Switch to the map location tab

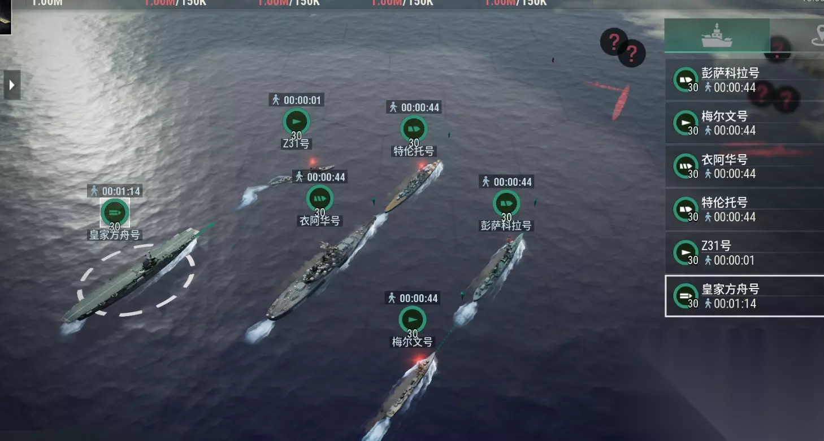pos(816,36)
